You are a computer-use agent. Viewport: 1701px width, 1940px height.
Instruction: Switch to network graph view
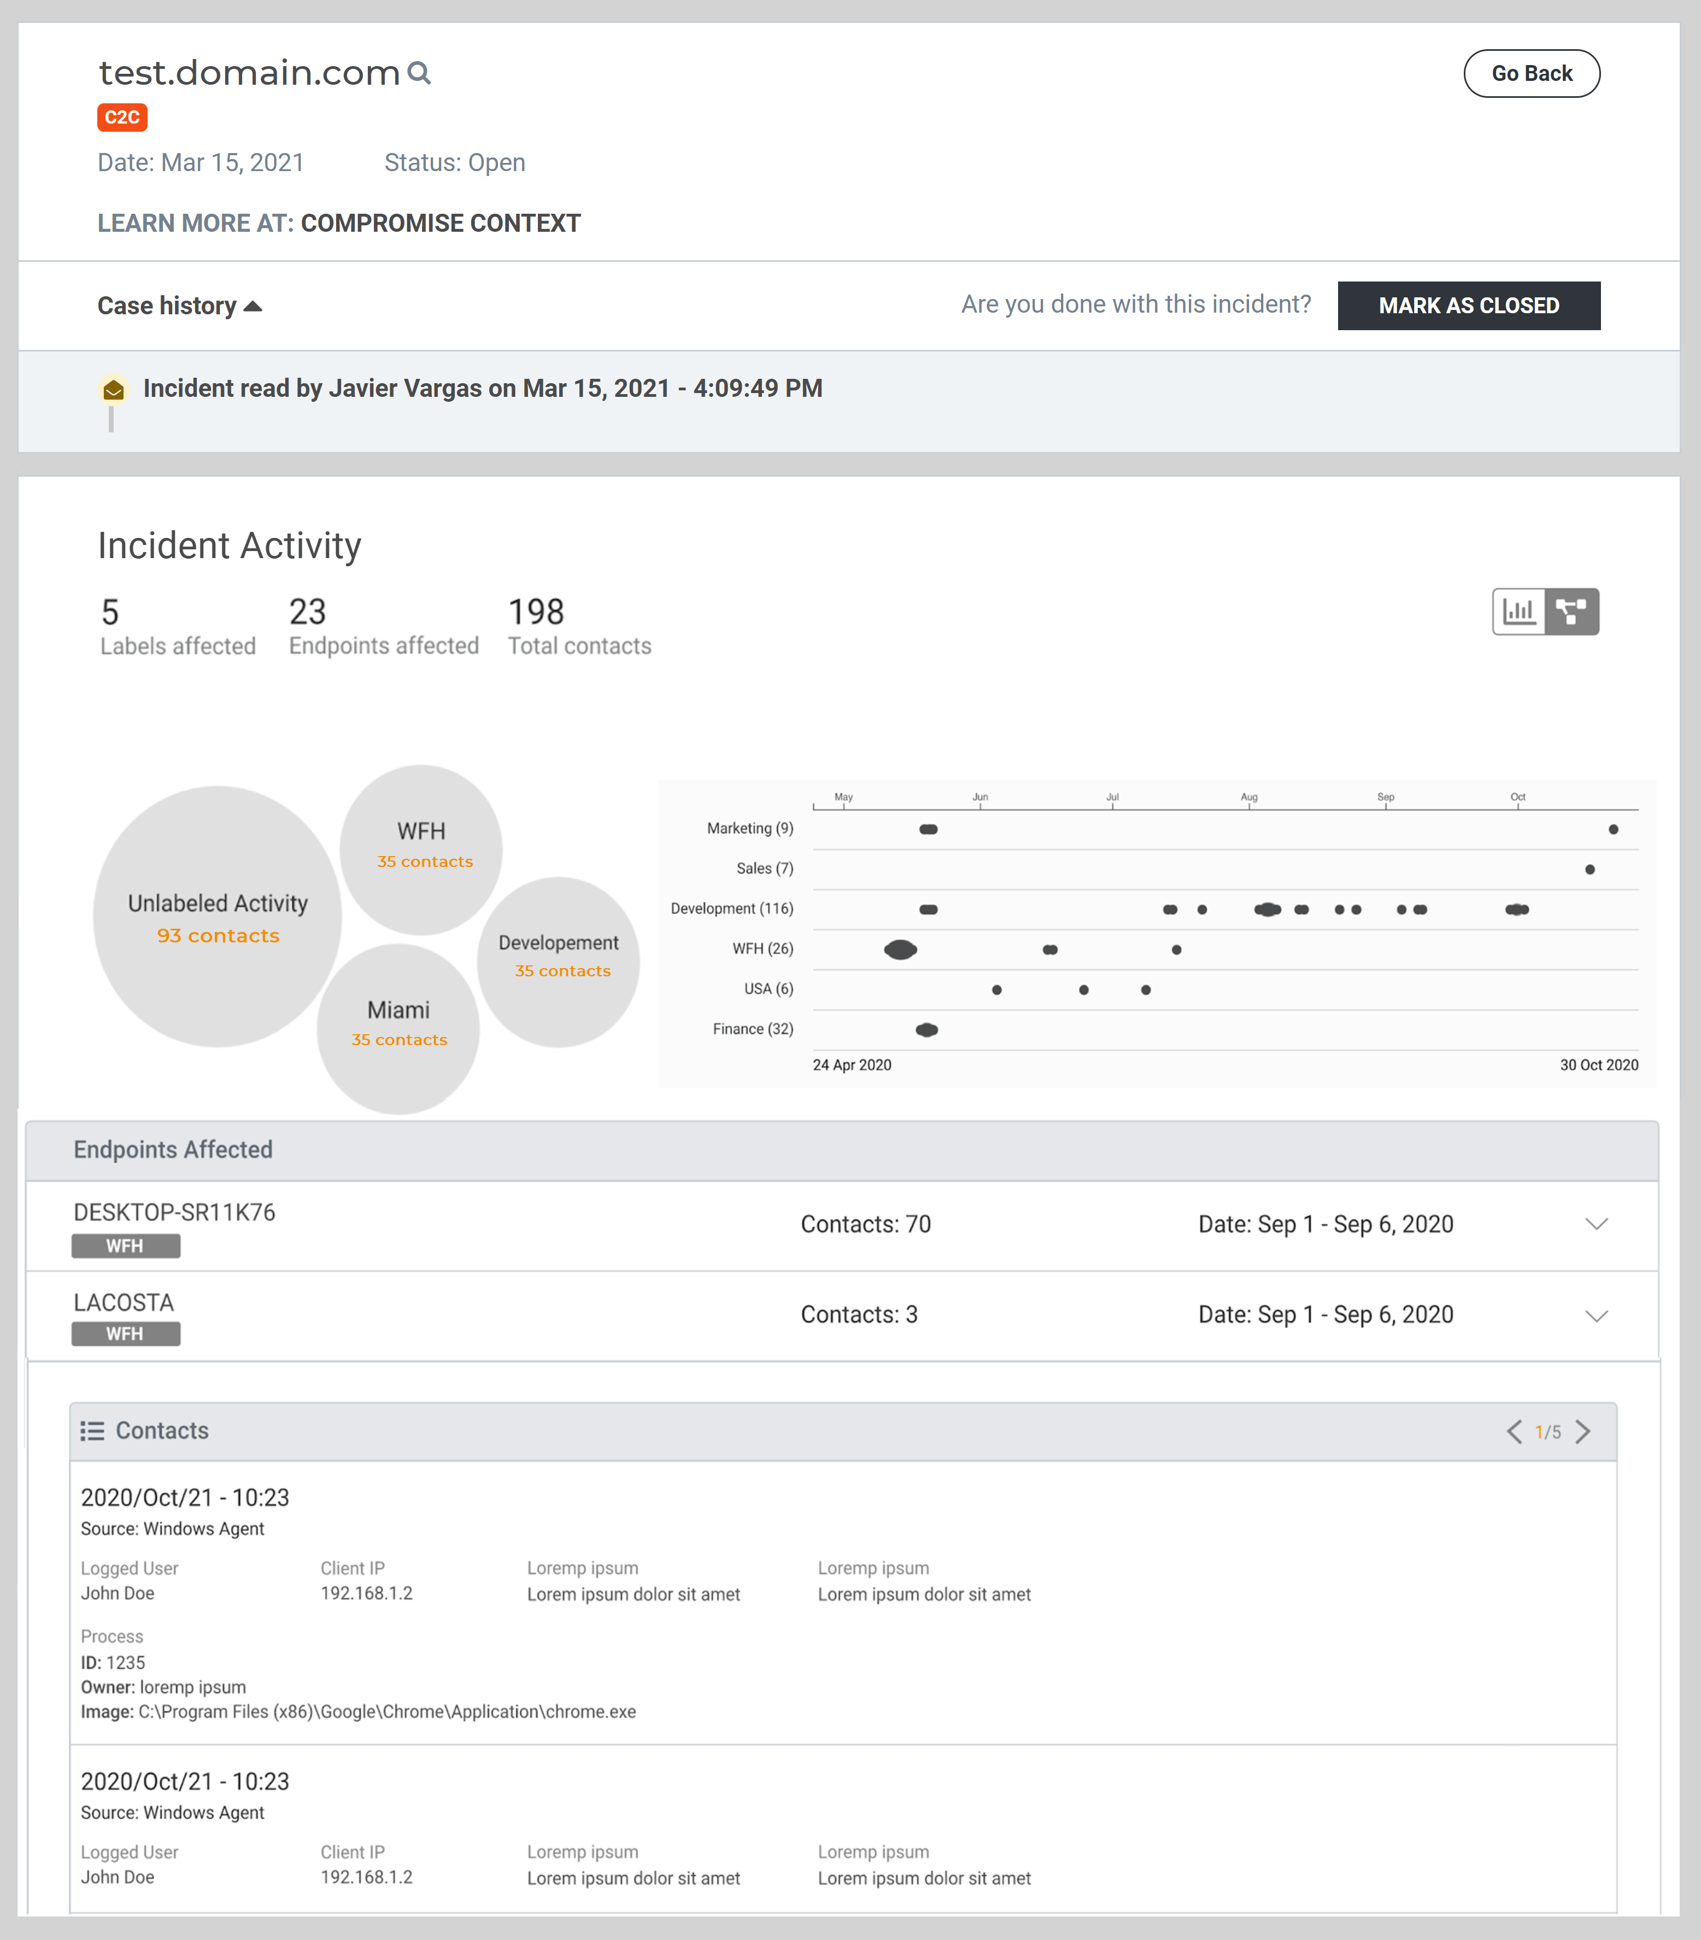coord(1572,611)
